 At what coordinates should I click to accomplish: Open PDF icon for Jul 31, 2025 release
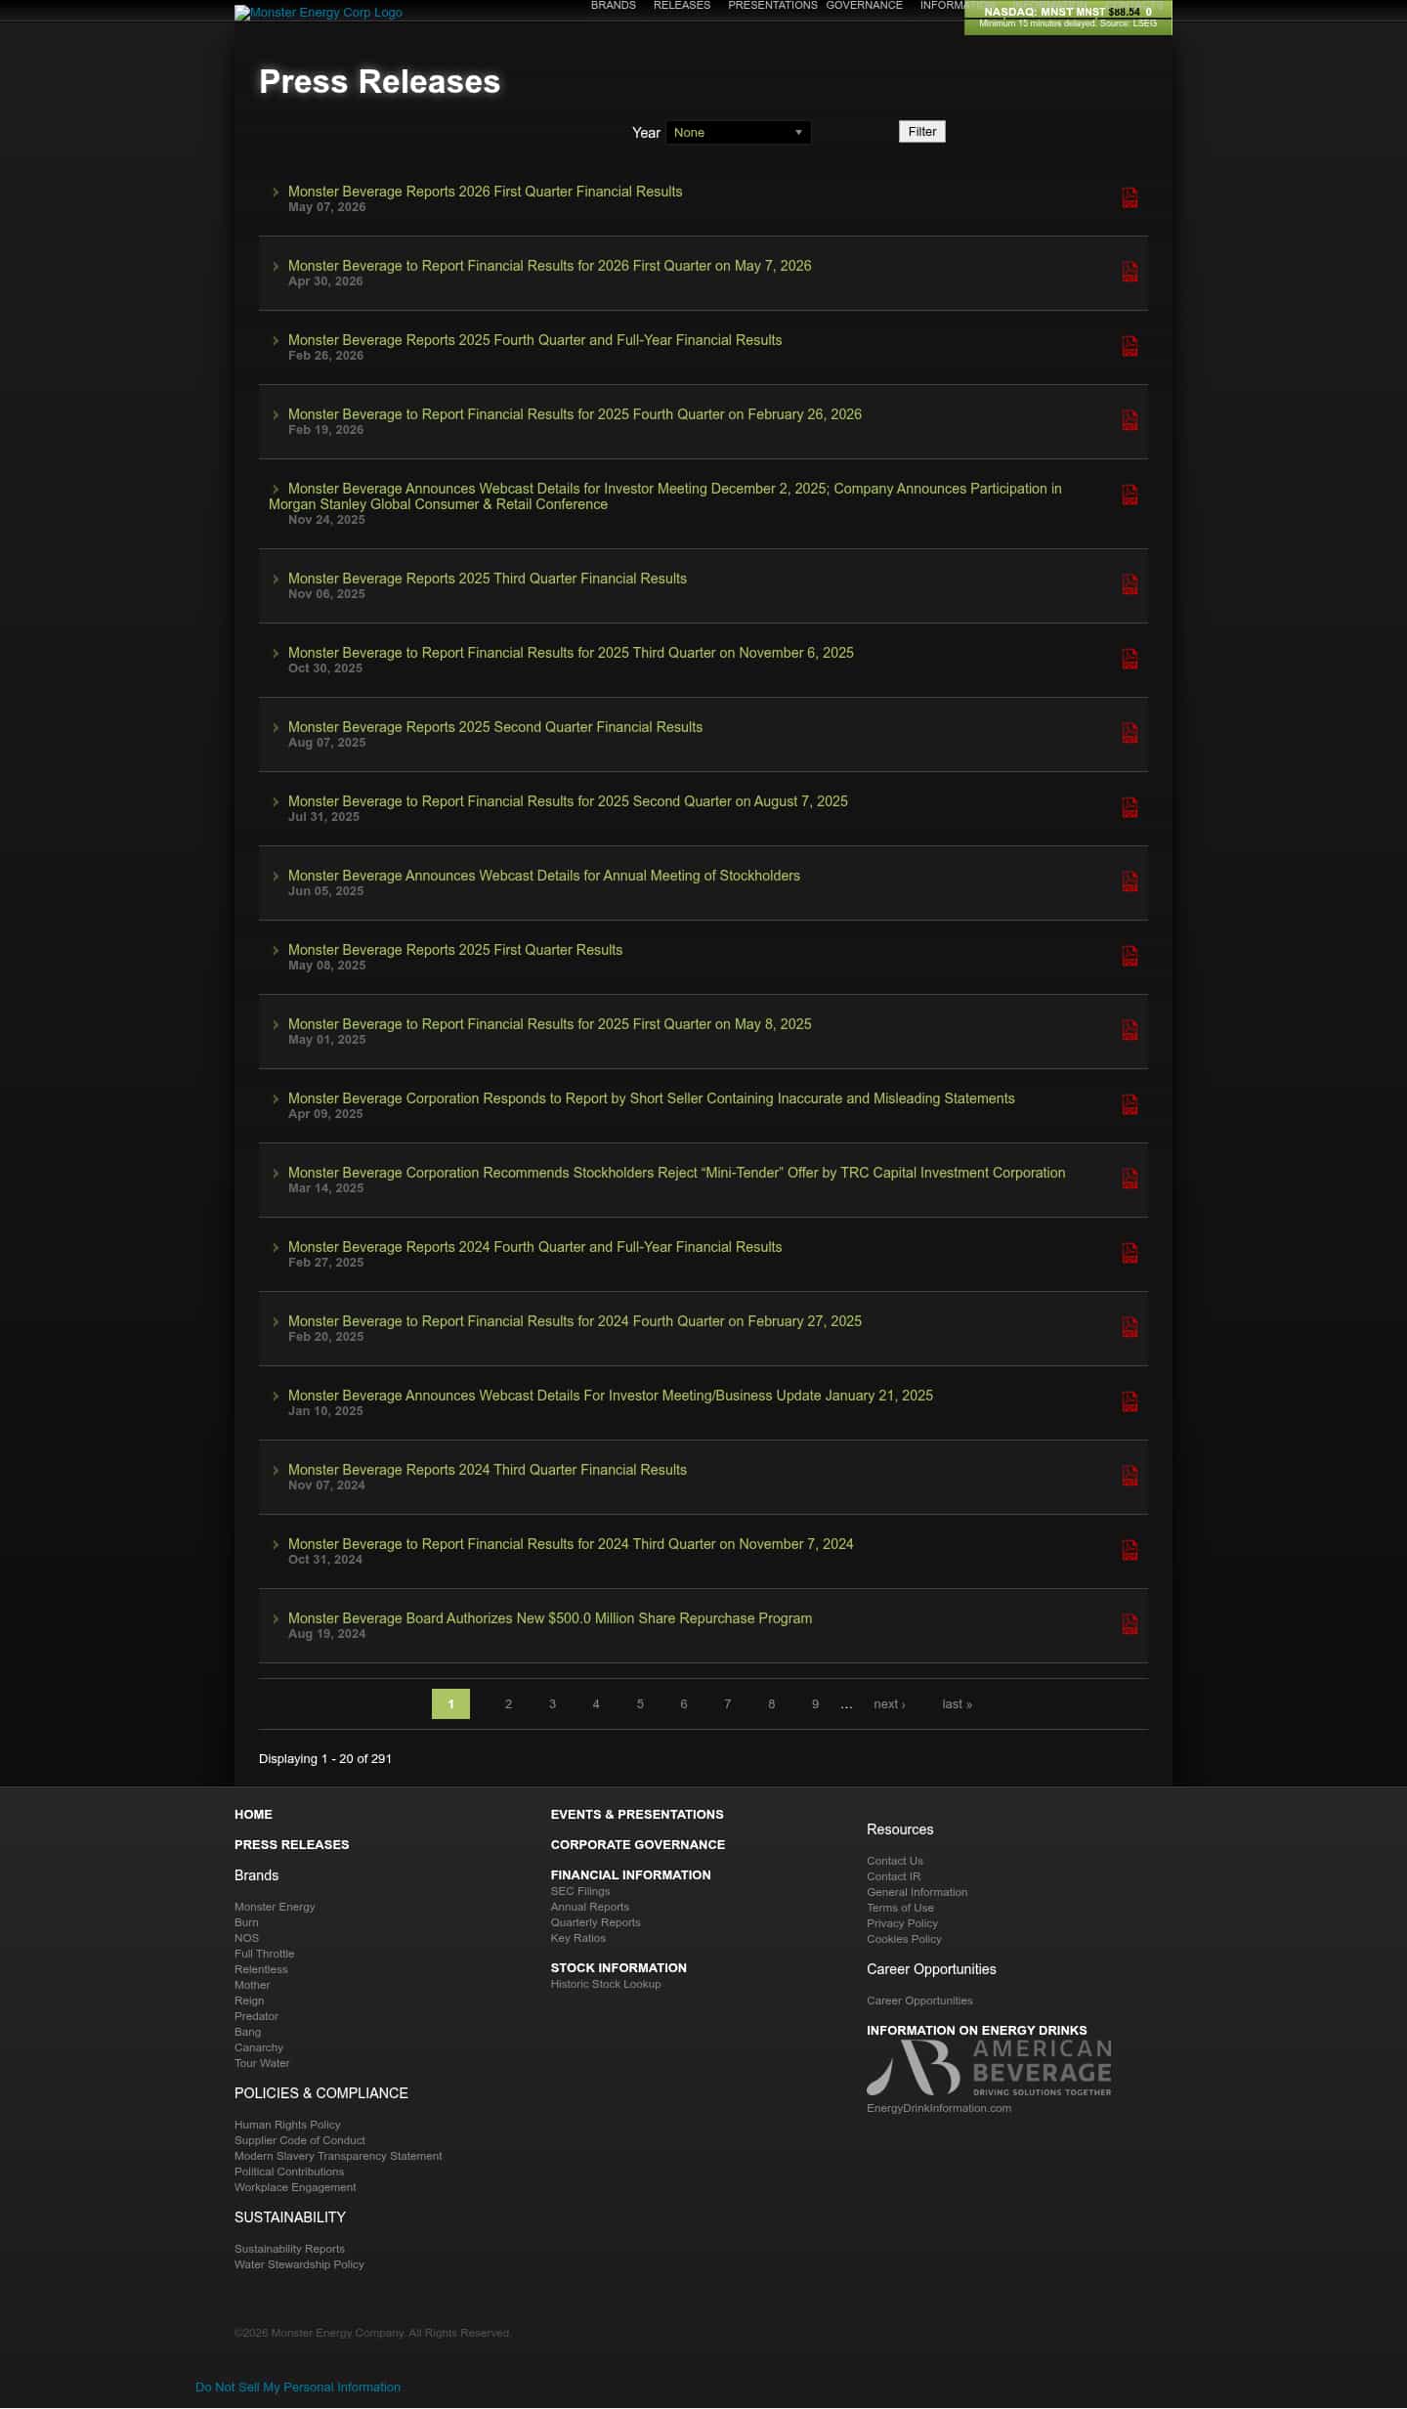(x=1130, y=807)
